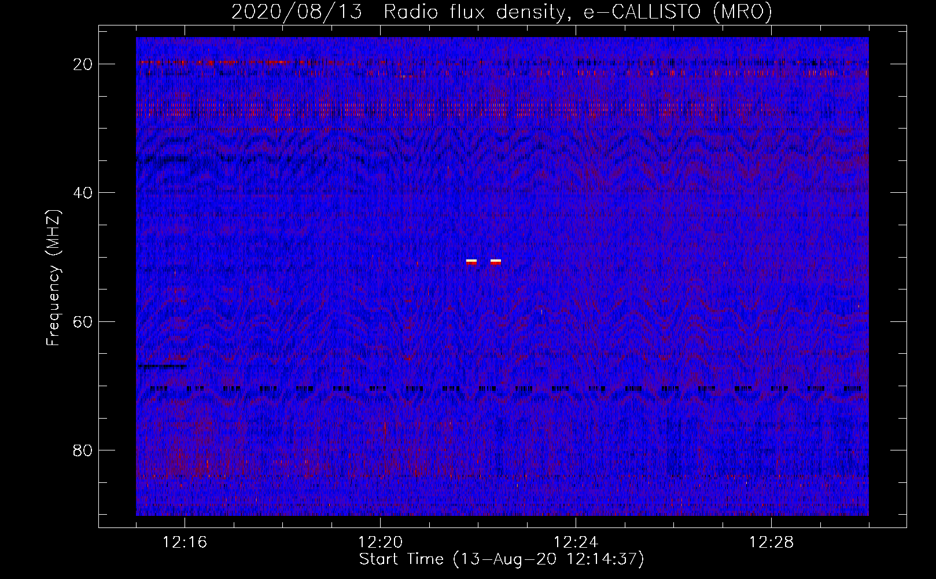Click the 12:24 time tick label
The width and height of the screenshot is (936, 579).
point(576,543)
